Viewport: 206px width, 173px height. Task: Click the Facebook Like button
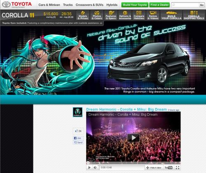pos(78,138)
